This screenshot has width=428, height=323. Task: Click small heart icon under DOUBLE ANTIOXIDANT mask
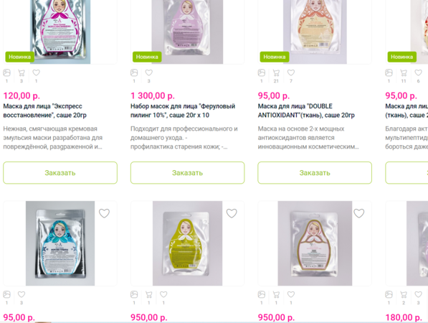(291, 72)
